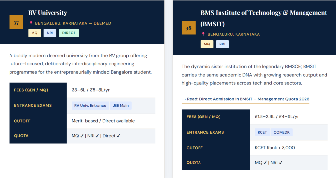Click the rank 38 badge
This screenshot has height=178, width=336.
pos(188,28)
